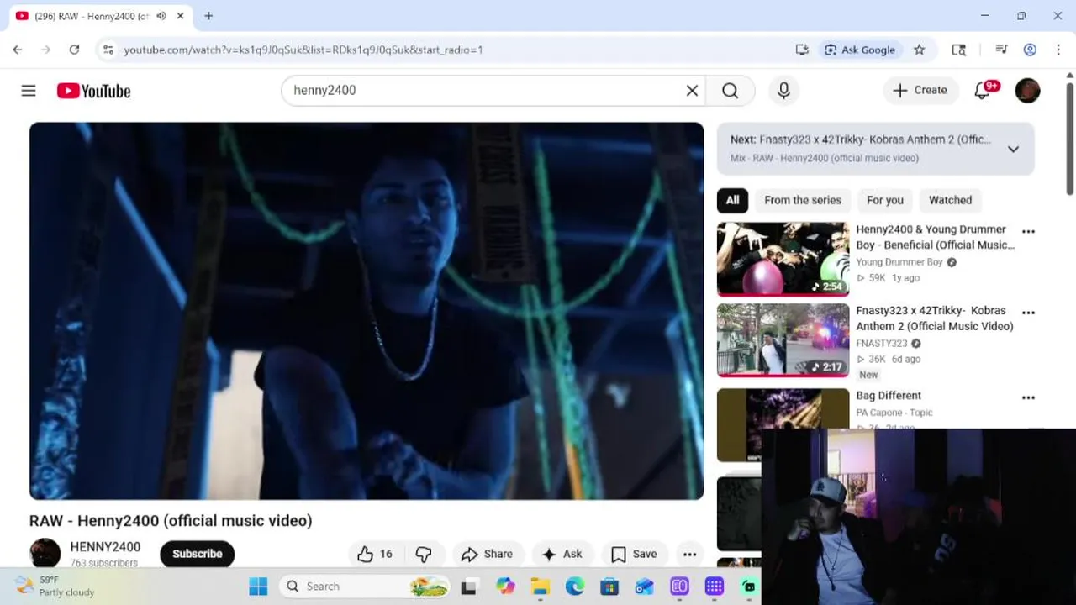Go back in the browser
Viewport: 1076px width, 605px height.
(x=18, y=50)
